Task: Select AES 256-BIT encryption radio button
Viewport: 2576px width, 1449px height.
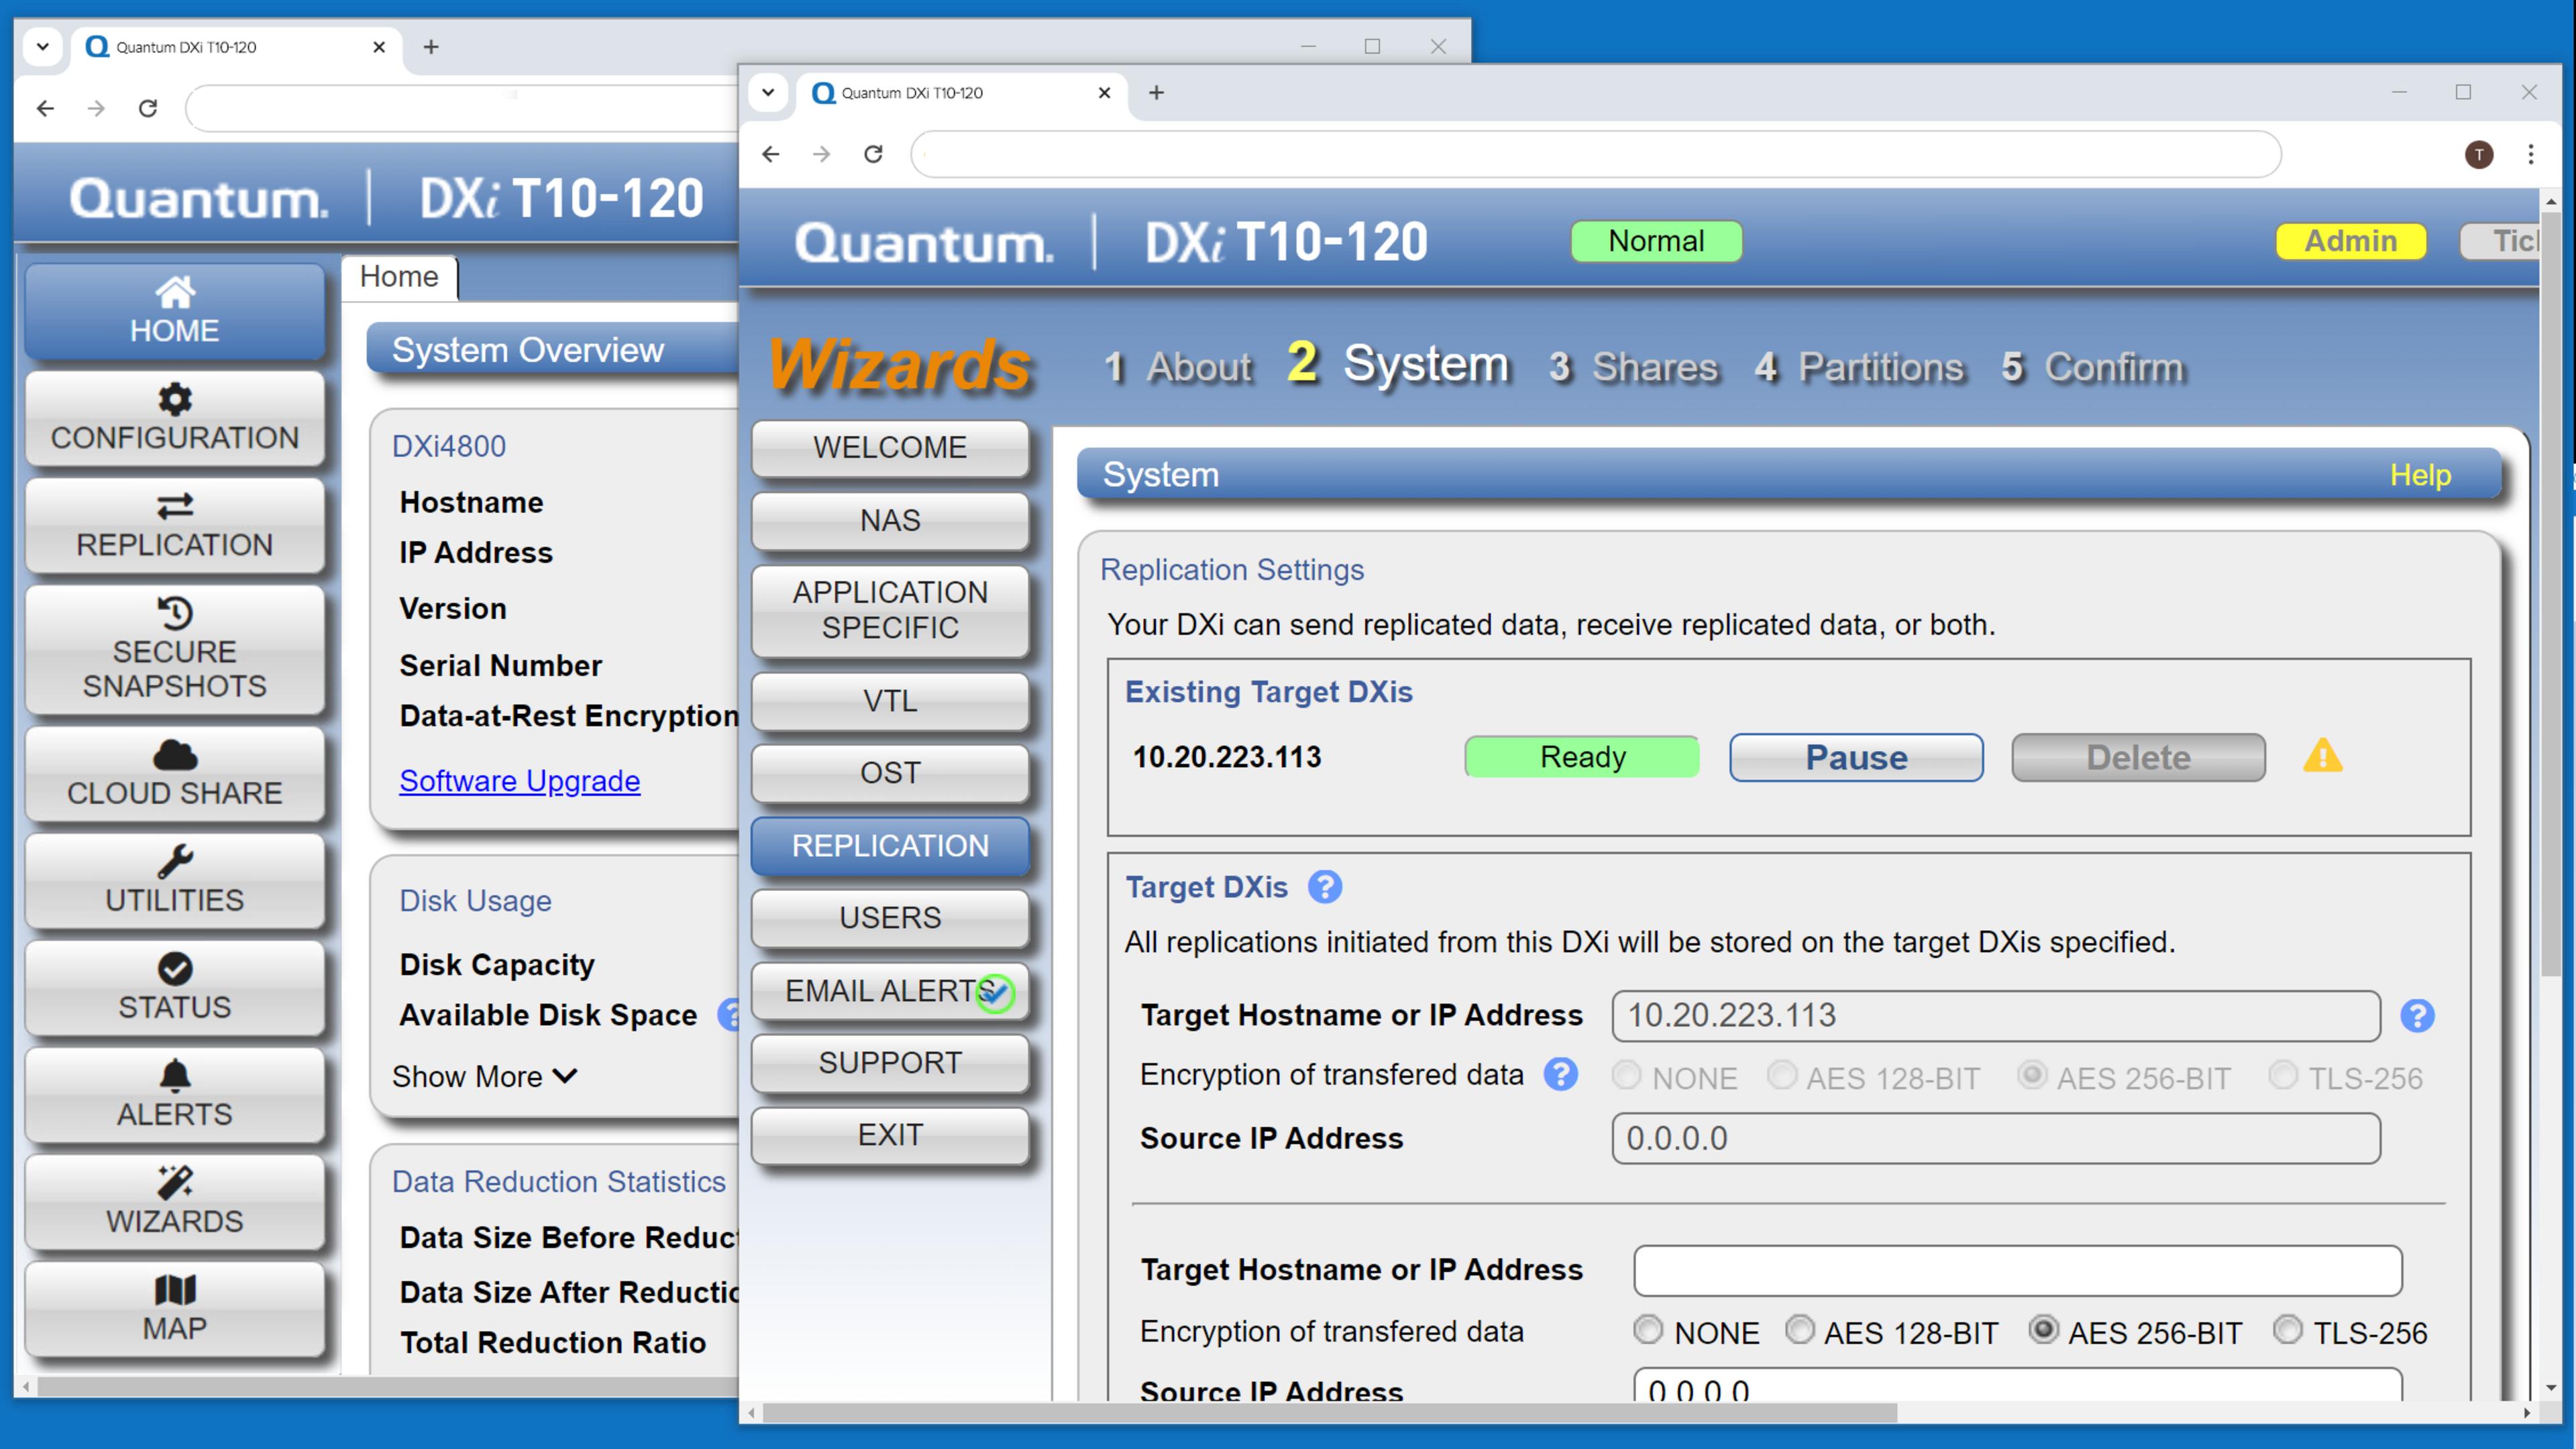Action: pyautogui.click(x=2043, y=1331)
